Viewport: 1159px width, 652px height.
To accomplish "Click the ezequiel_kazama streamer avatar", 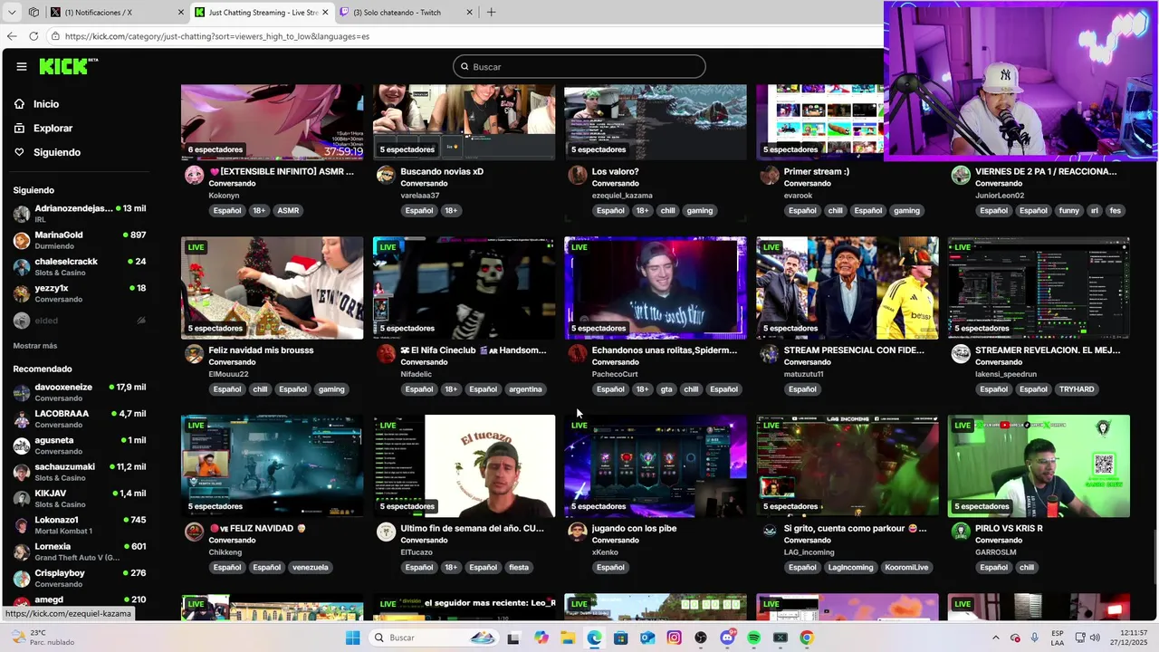I will coord(578,175).
